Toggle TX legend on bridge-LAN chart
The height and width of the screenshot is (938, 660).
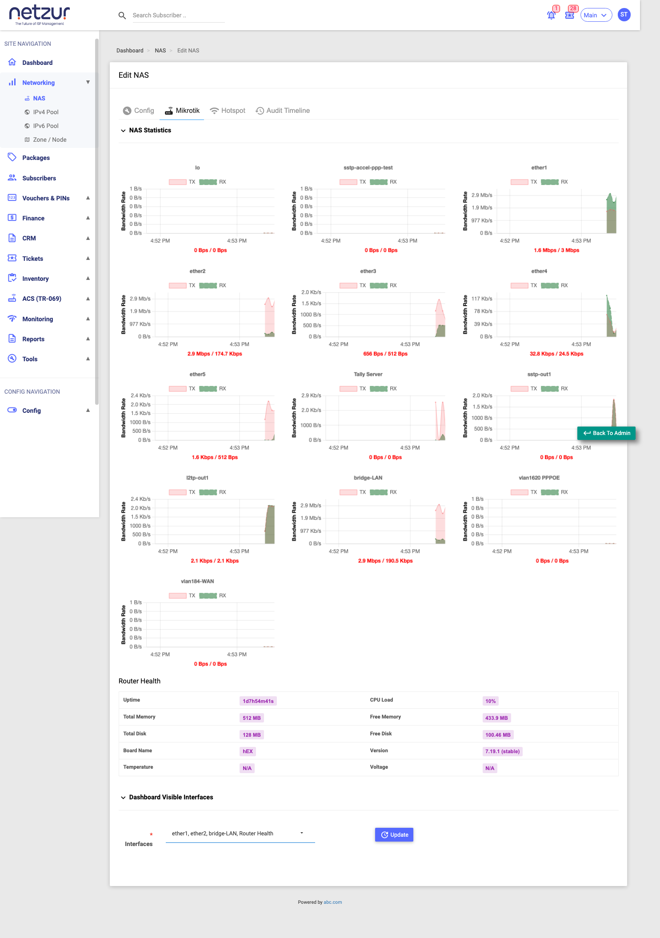pos(352,492)
